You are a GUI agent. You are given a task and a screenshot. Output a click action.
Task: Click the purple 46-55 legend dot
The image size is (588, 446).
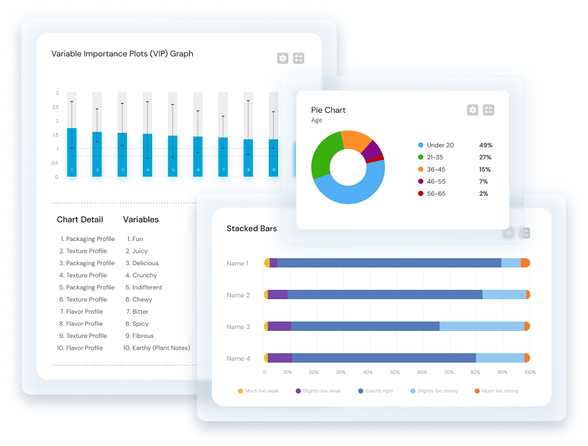click(420, 182)
